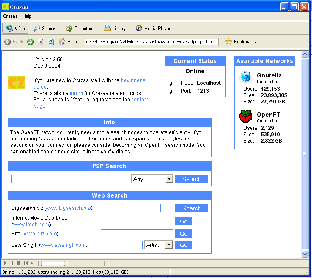Open the Library tab
The image size is (312, 278).
point(115,28)
